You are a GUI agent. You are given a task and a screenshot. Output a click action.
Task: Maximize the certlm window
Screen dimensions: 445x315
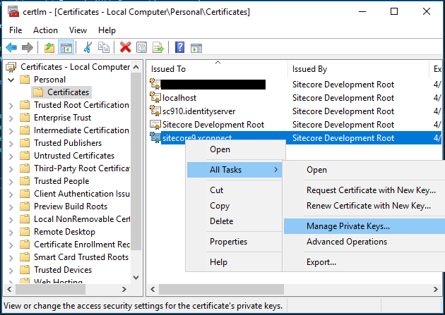tap(394, 11)
